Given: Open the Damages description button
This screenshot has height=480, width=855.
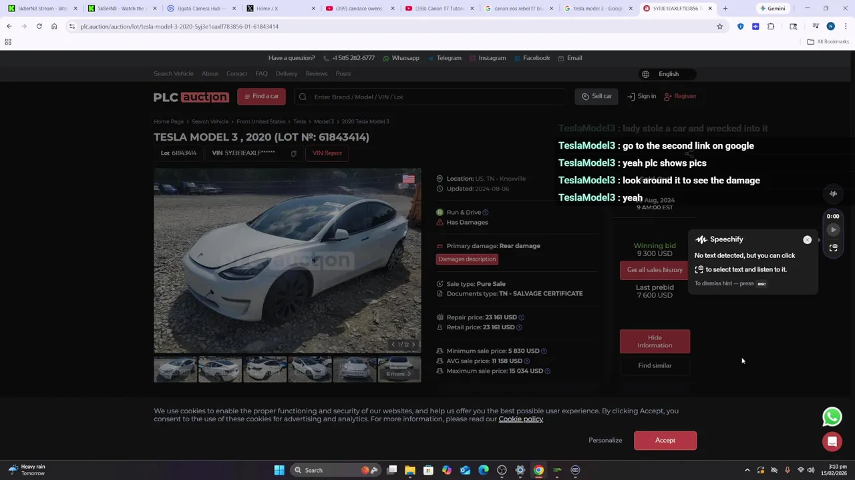Looking at the screenshot, I should coord(467,259).
